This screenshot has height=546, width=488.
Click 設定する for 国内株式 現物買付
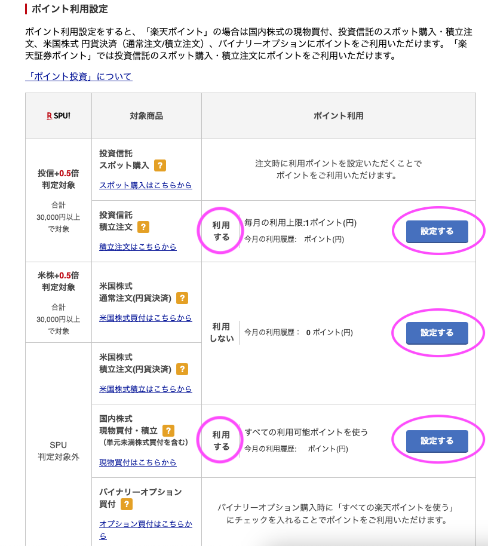(437, 441)
